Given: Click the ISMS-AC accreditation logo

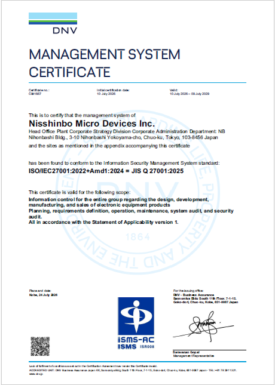Looking at the screenshot, I should coord(136,324).
